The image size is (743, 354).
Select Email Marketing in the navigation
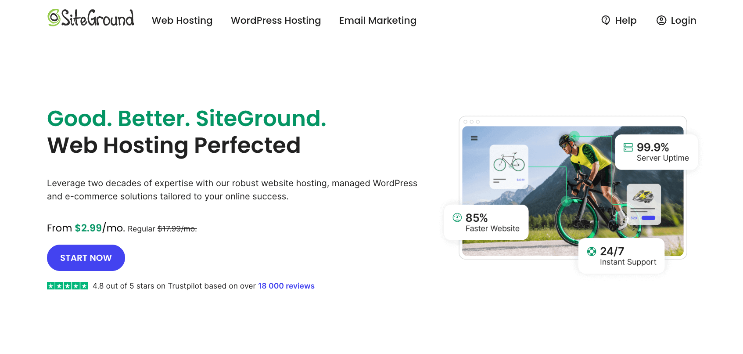click(x=377, y=20)
